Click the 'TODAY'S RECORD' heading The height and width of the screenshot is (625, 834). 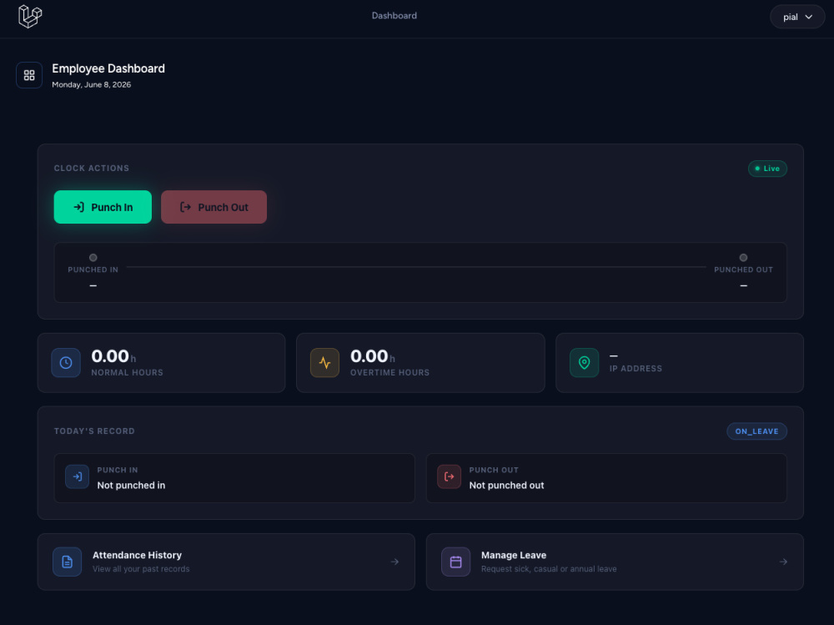95,431
